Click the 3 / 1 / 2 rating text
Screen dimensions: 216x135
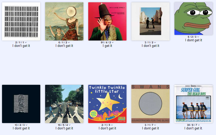pyautogui.click(x=149, y=43)
